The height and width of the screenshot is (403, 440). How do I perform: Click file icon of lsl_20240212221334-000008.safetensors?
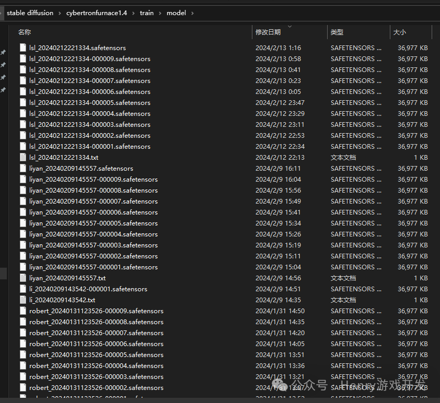tap(22, 69)
